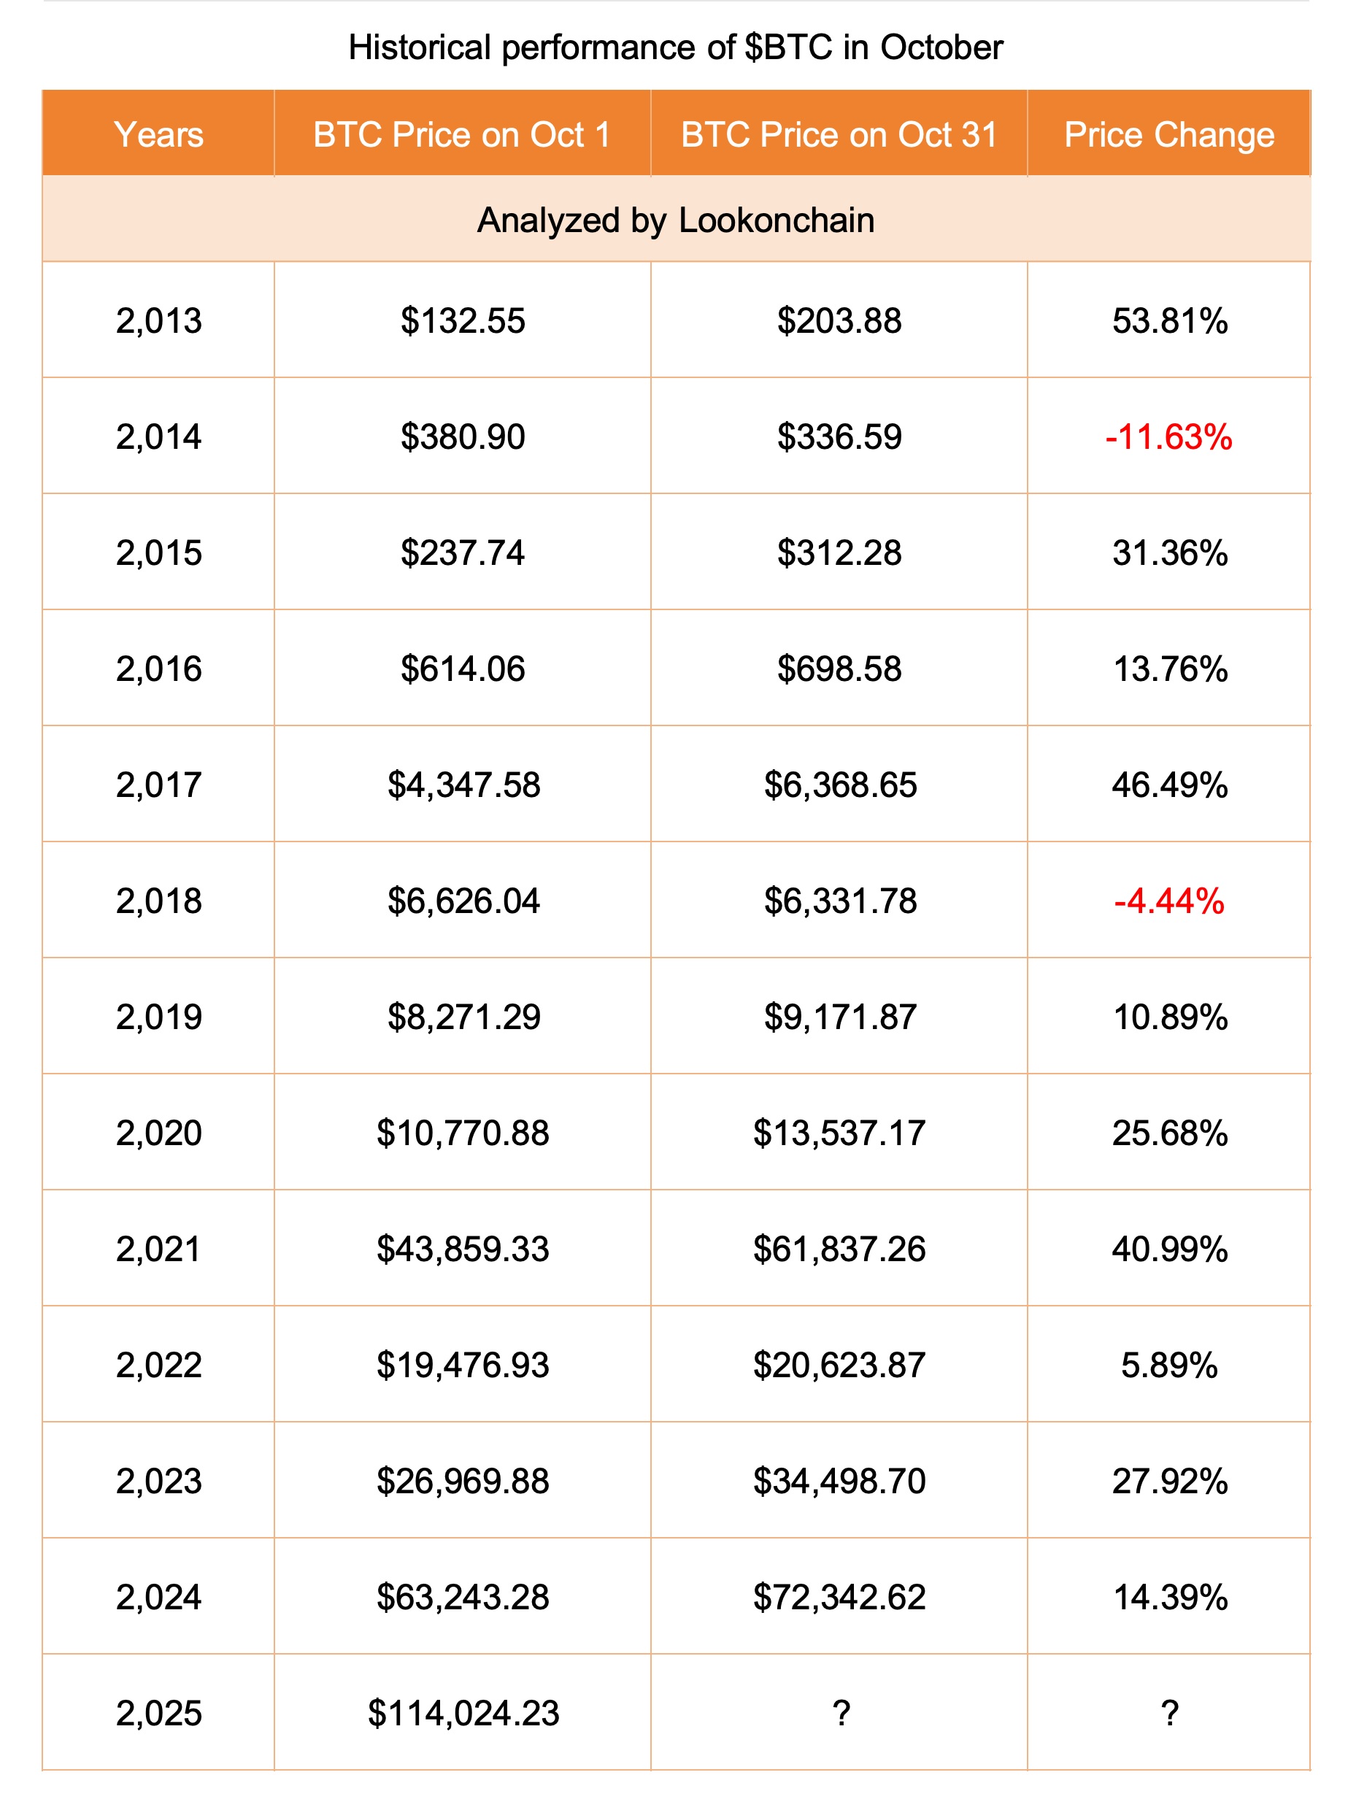The height and width of the screenshot is (1810, 1348).
Task: Click the red -4.44% value
Action: [1168, 901]
